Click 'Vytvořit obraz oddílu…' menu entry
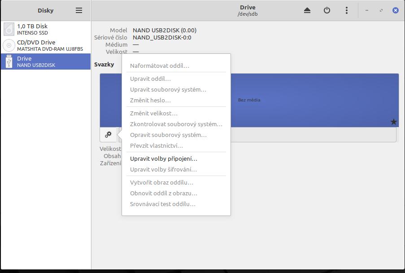Image resolution: width=405 pixels, height=273 pixels. pos(161,182)
